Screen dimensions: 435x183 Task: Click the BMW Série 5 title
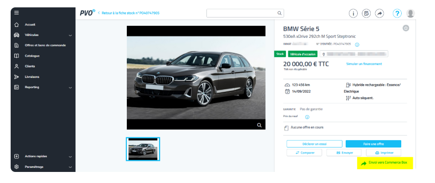(301, 29)
